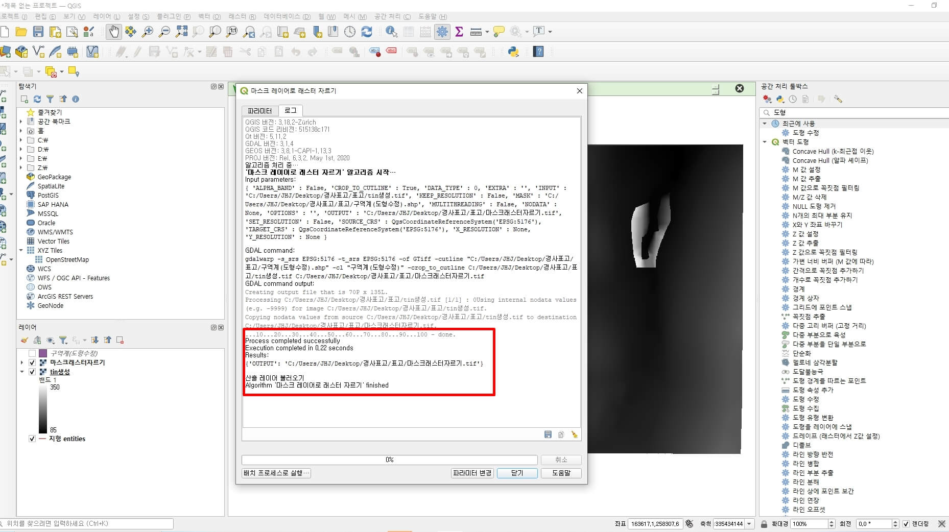Click the 도움말 button in dialog
949x532 pixels.
[x=561, y=473]
